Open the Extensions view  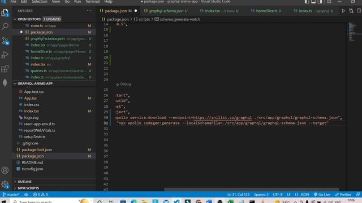(5, 69)
